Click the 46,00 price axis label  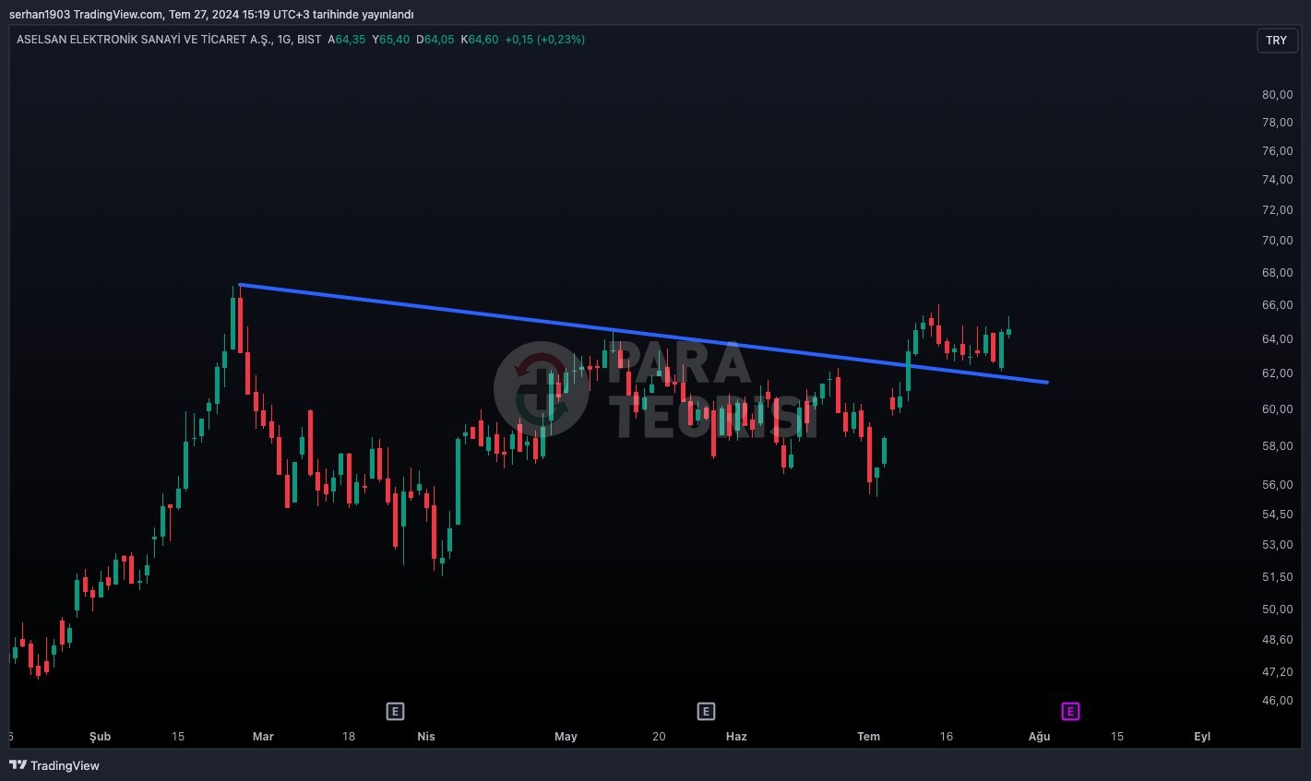tap(1277, 701)
